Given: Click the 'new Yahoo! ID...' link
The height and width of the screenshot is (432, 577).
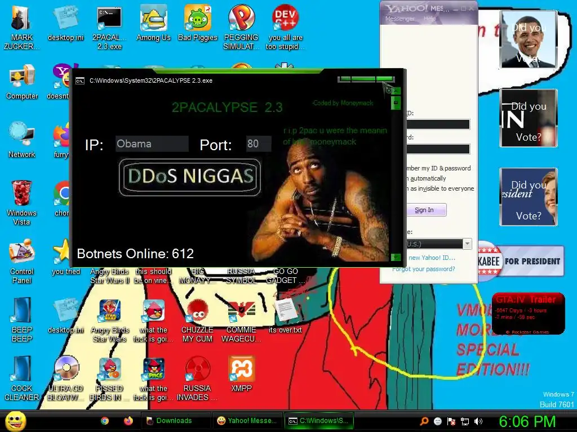Looking at the screenshot, I should pos(432,258).
